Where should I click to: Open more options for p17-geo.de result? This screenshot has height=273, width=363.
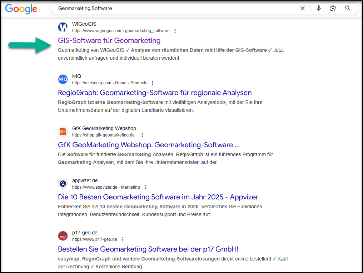coord(123,239)
